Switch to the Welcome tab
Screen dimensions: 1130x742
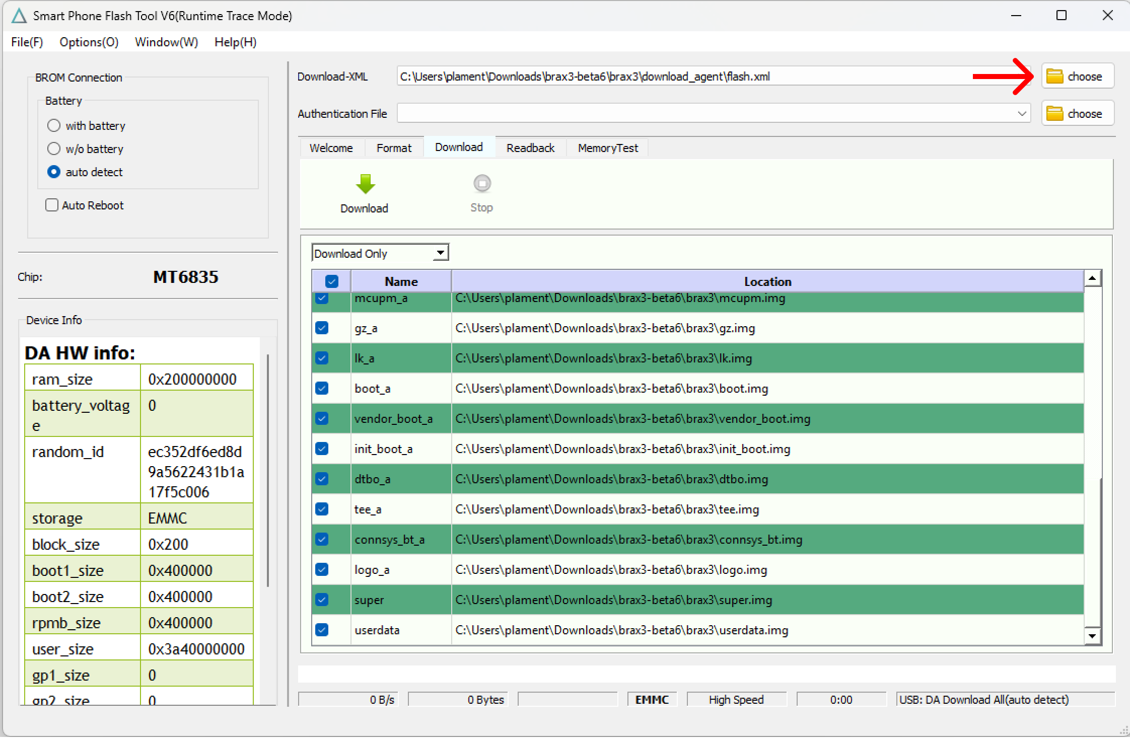click(x=331, y=148)
